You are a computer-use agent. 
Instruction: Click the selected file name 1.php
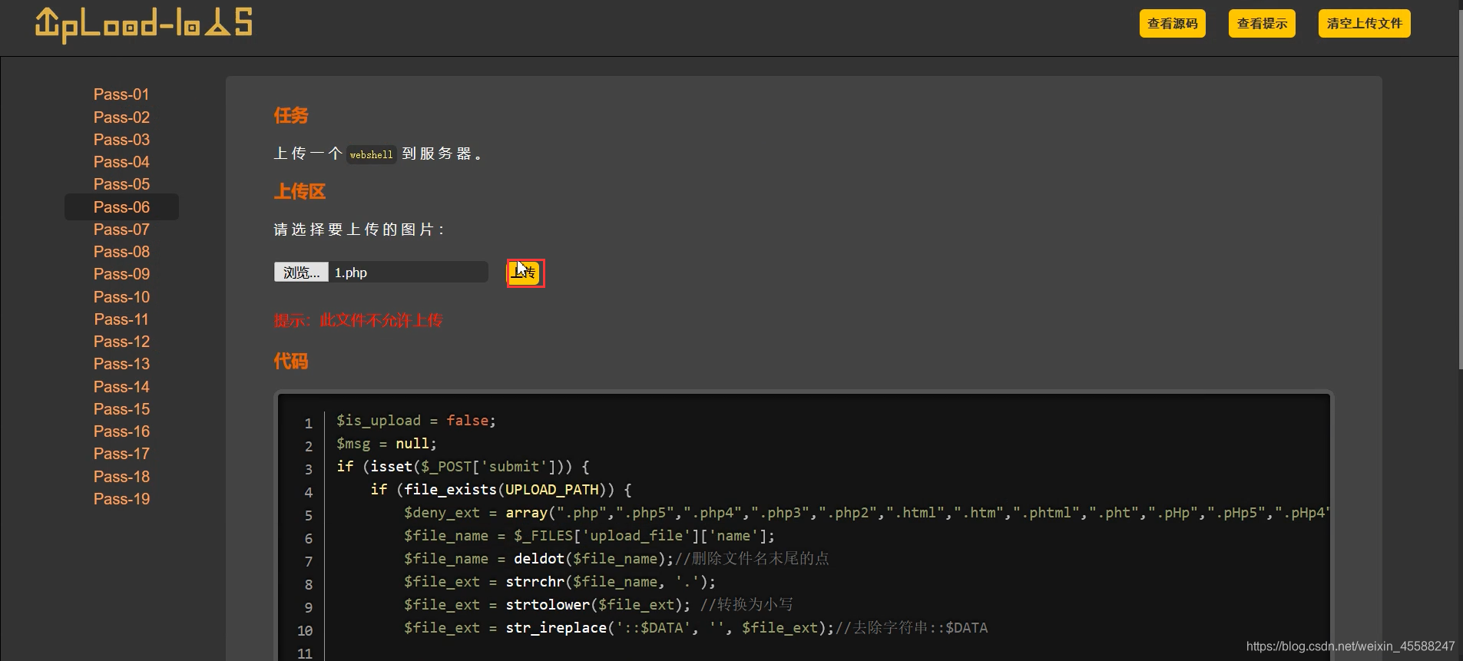pos(351,273)
